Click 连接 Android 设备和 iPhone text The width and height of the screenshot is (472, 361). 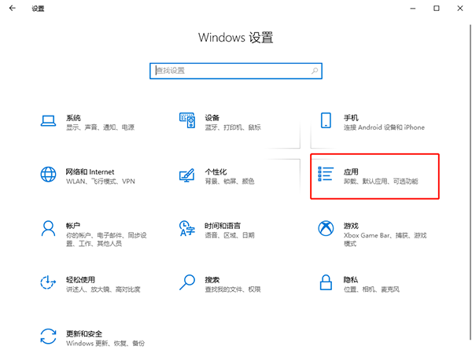click(384, 127)
